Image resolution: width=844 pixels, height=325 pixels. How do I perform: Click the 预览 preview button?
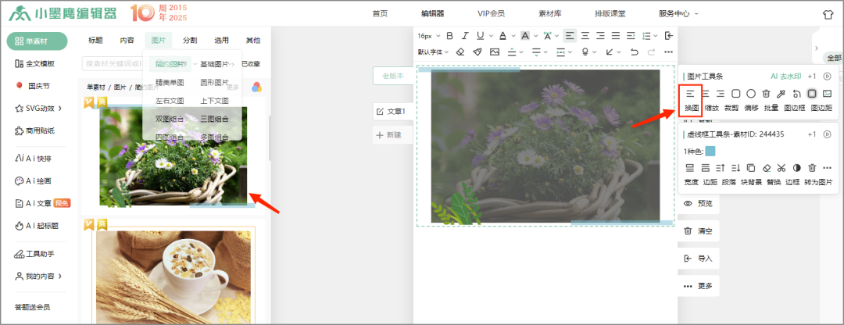[x=698, y=204]
